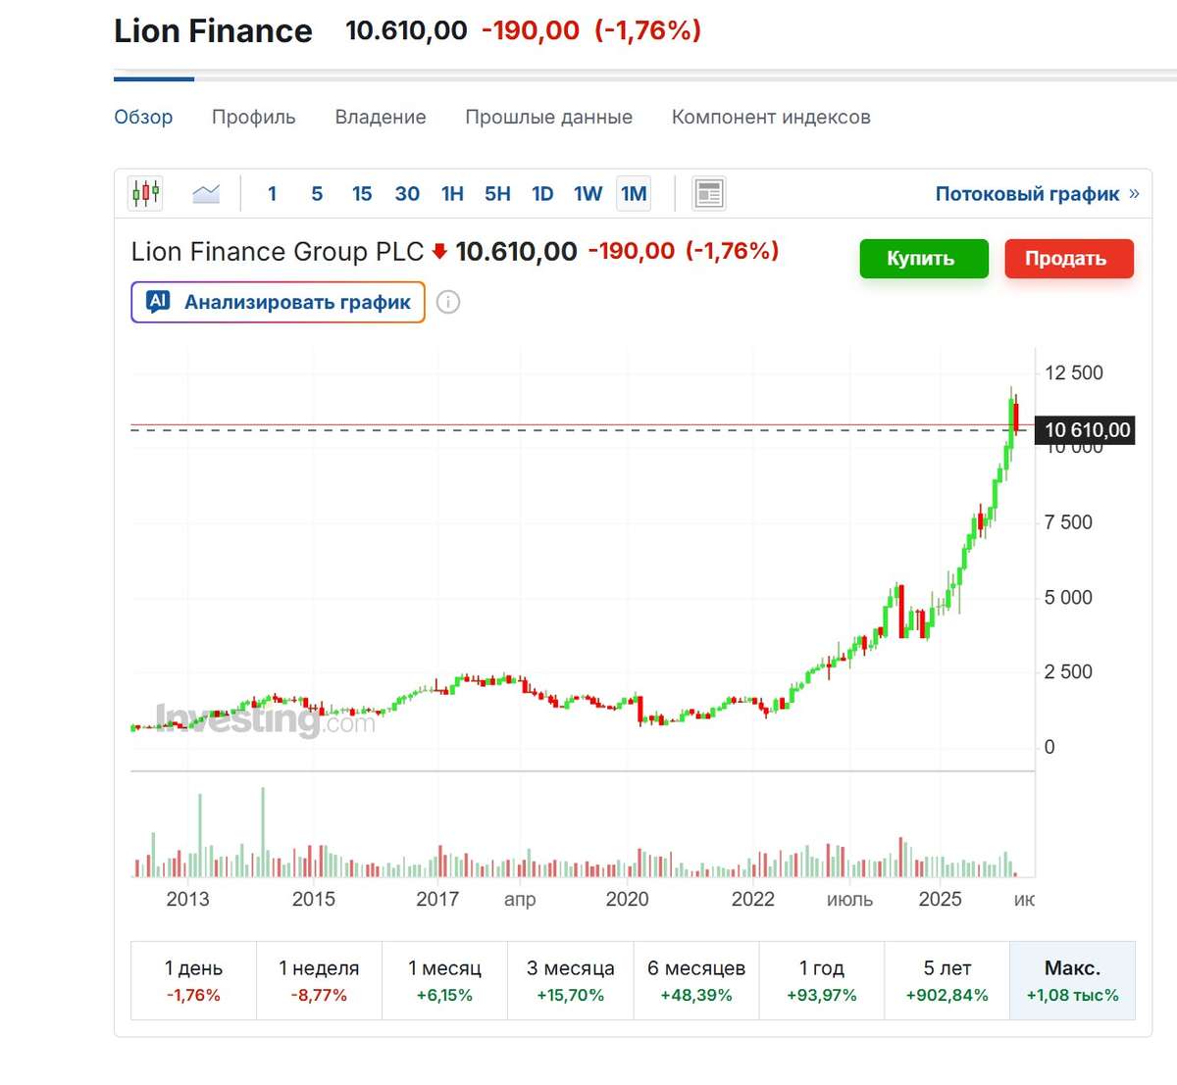Screen dimensions: 1177x1085
Task: Select the 30 minute interval
Action: tap(407, 193)
